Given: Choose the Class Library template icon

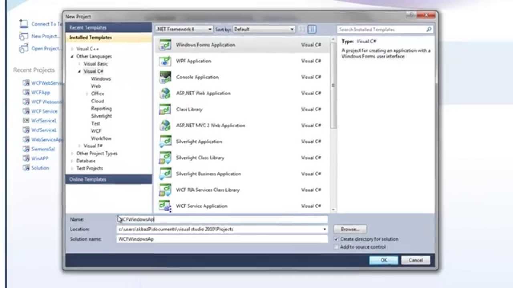Looking at the screenshot, I should point(165,109).
